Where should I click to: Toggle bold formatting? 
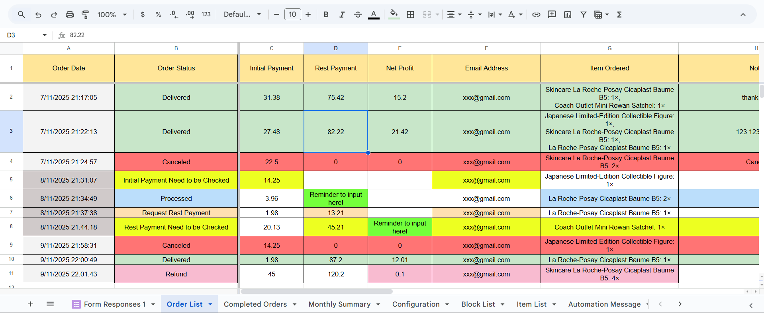click(x=326, y=15)
